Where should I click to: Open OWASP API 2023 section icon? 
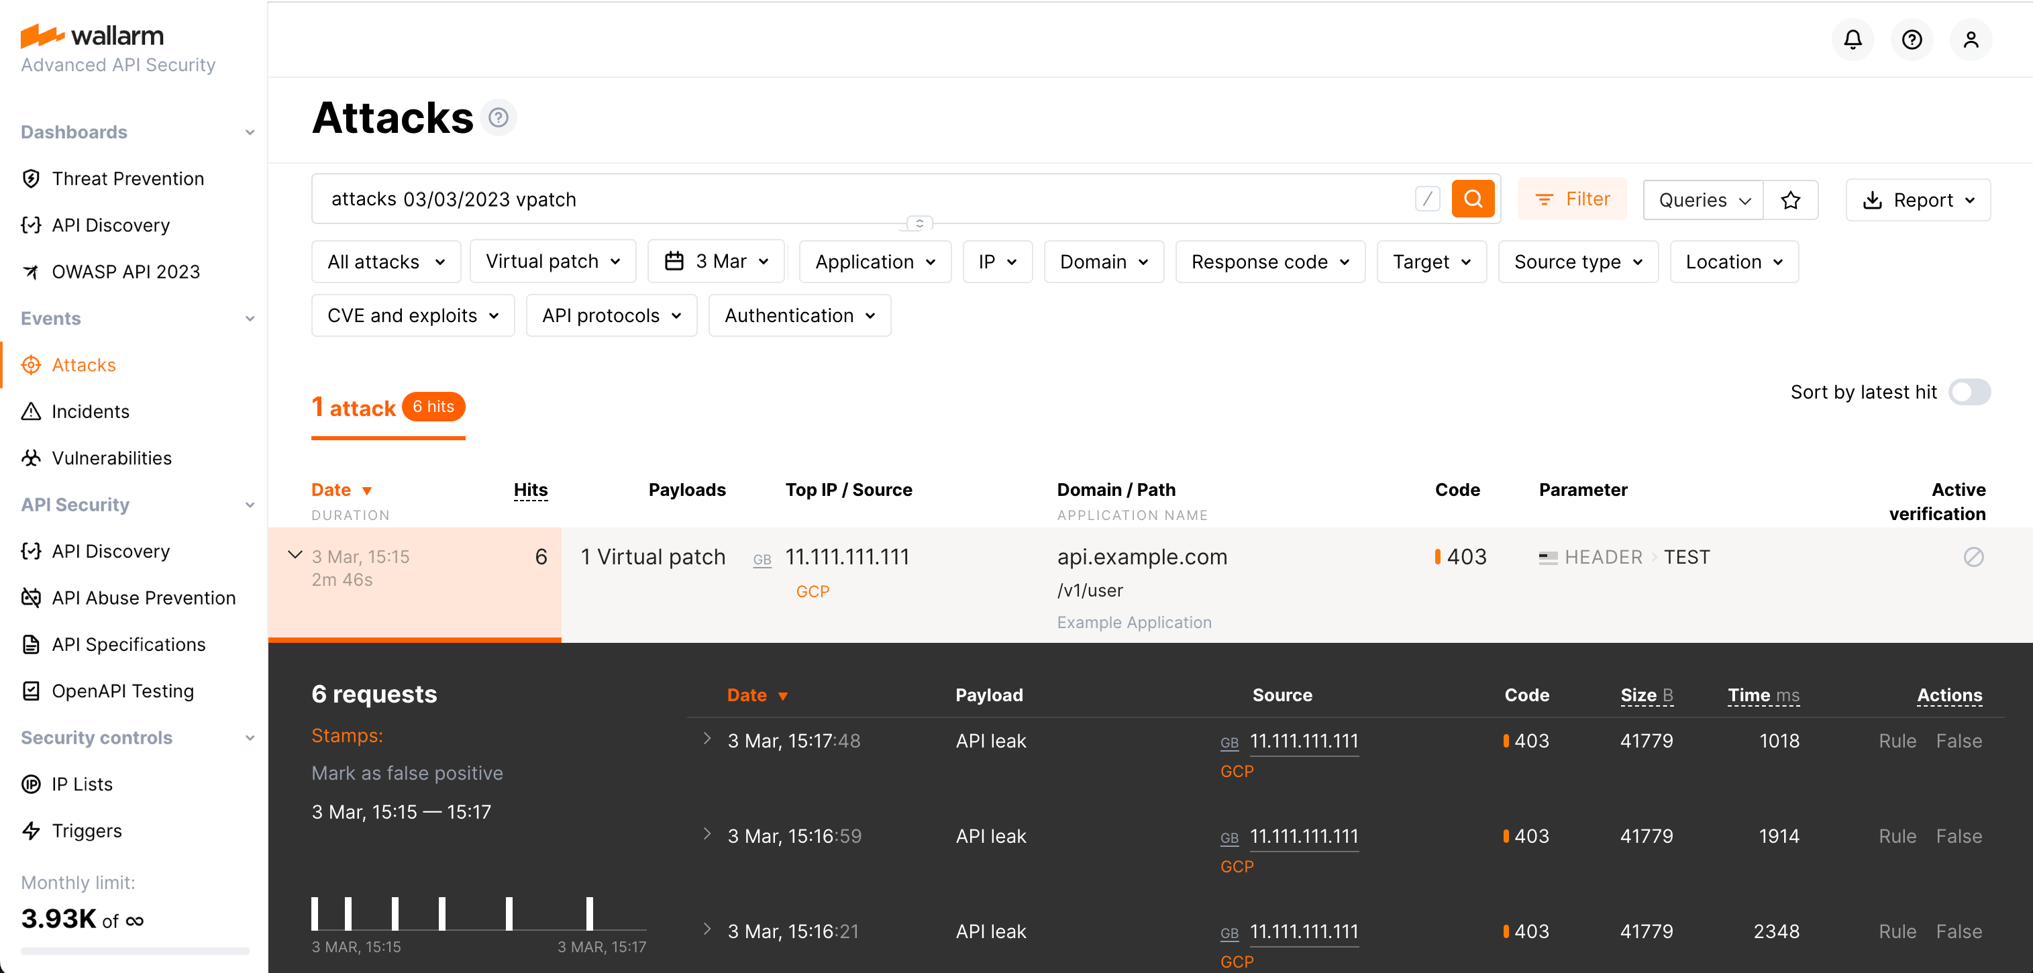[x=31, y=272]
